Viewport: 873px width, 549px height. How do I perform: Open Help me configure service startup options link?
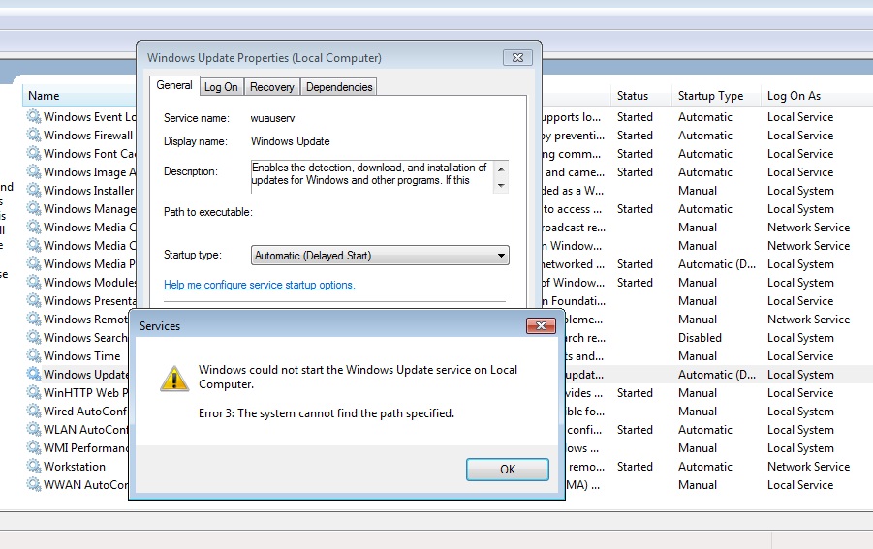(x=260, y=285)
